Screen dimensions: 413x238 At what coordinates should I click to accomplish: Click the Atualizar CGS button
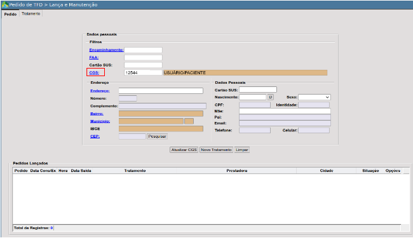tap(184, 150)
